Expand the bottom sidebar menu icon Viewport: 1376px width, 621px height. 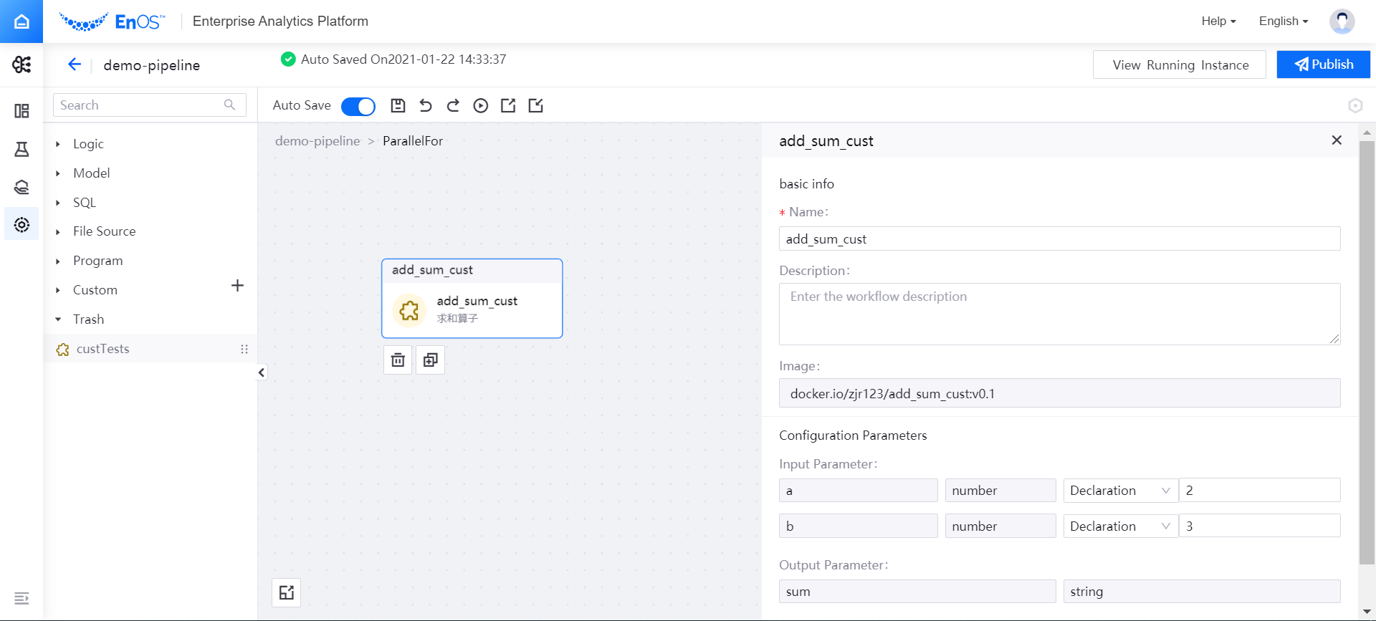pyautogui.click(x=21, y=598)
